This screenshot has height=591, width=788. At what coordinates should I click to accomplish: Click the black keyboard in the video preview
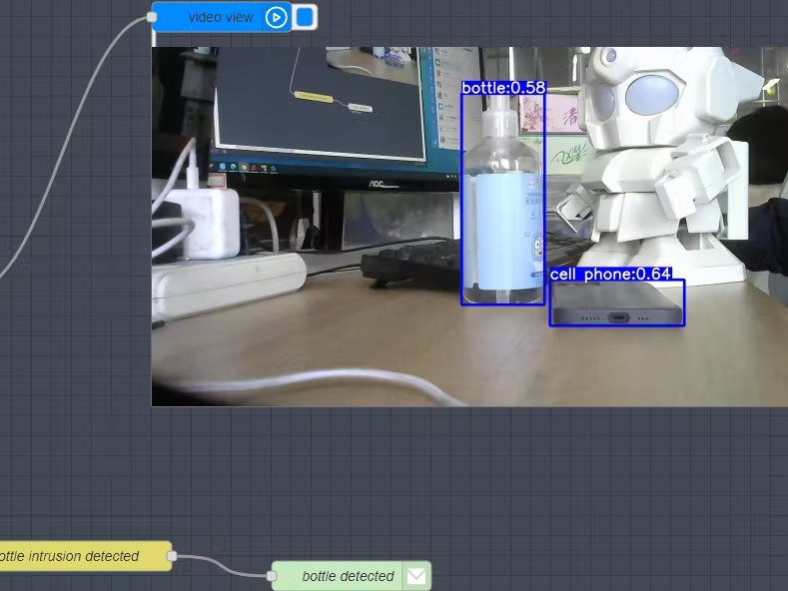(x=409, y=265)
